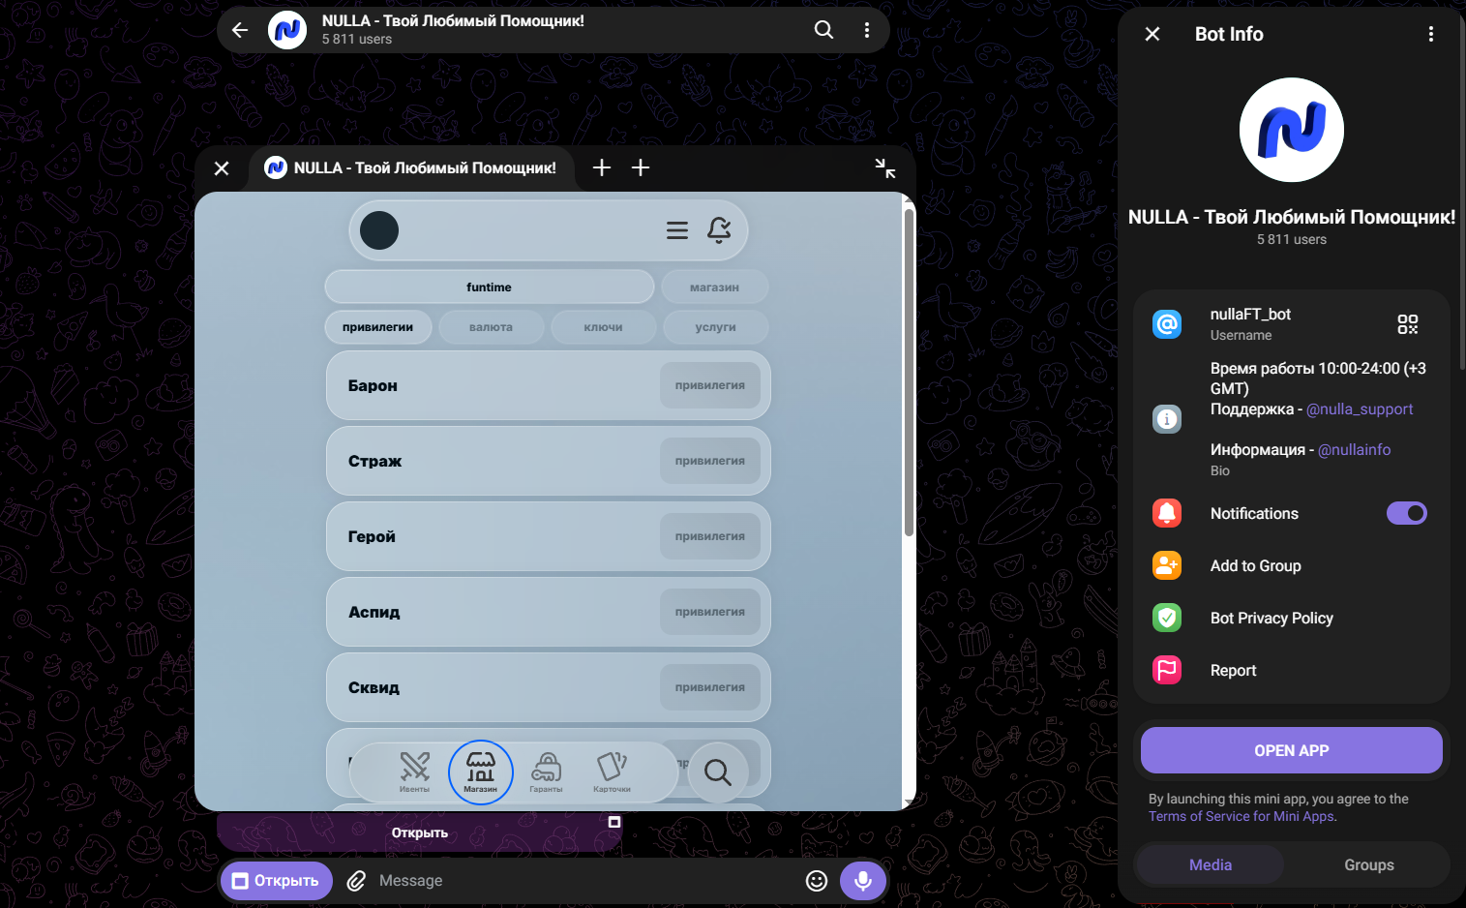The width and height of the screenshot is (1466, 908).
Task: Open the Барон privilege item
Action: [549, 385]
